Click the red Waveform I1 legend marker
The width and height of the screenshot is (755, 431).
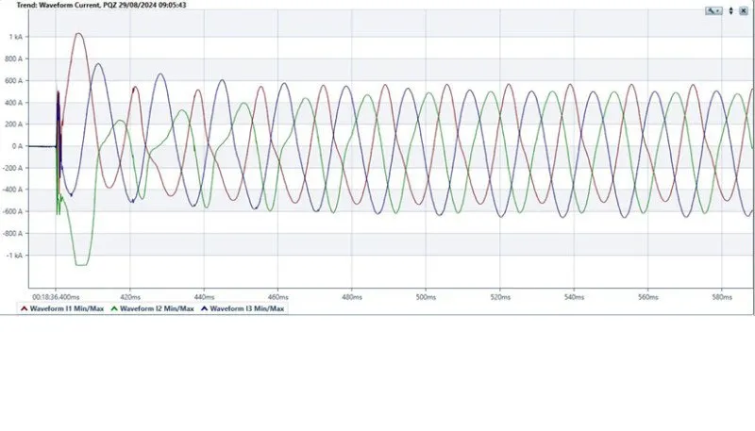click(x=24, y=308)
